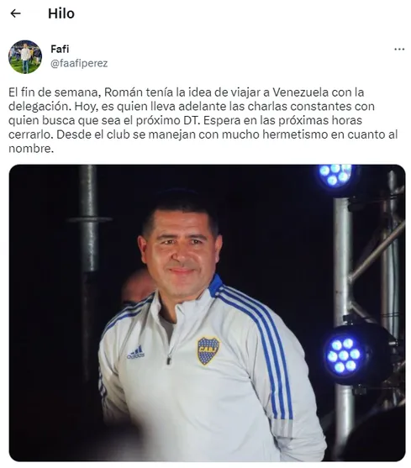Click the phrase próximo DT in the tweet
Image resolution: width=411 pixels, height=468 pixels.
167,120
